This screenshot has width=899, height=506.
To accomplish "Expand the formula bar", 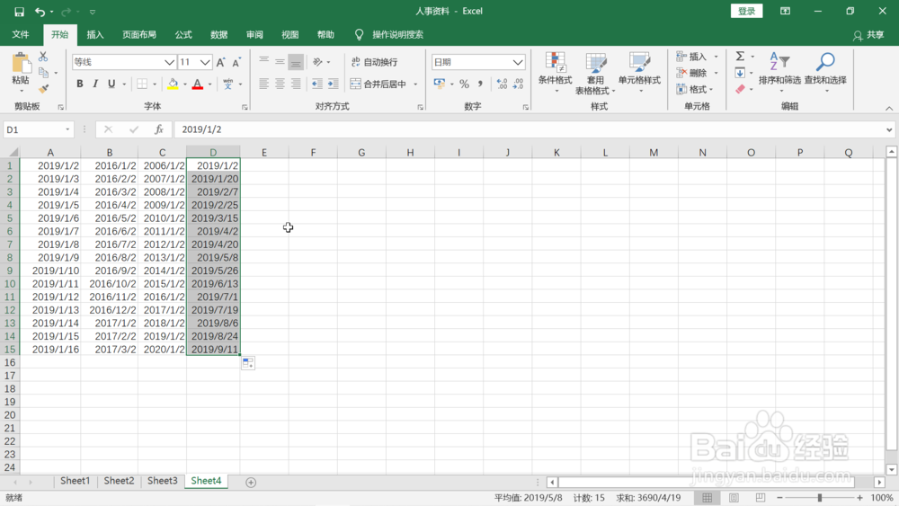I will pos(889,129).
